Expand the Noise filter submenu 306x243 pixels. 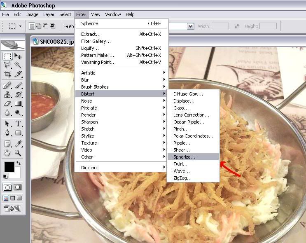click(x=121, y=101)
